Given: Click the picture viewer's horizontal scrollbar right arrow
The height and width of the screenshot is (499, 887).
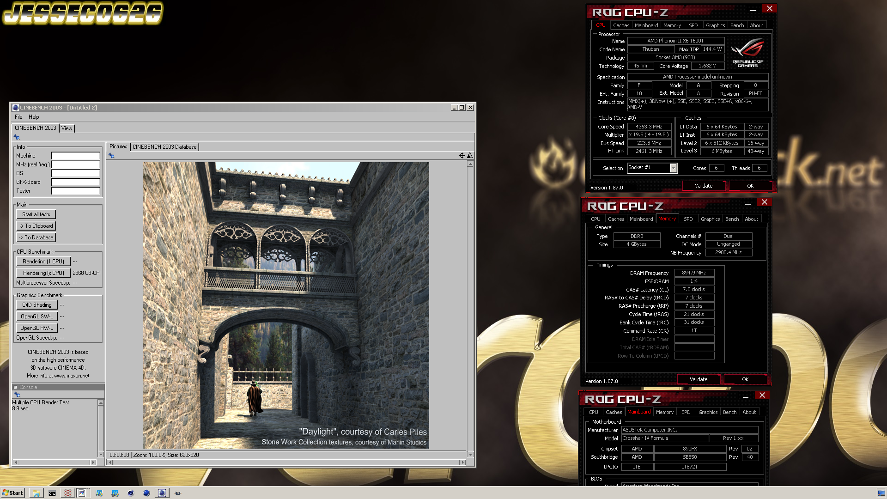Looking at the screenshot, I should (x=462, y=462).
